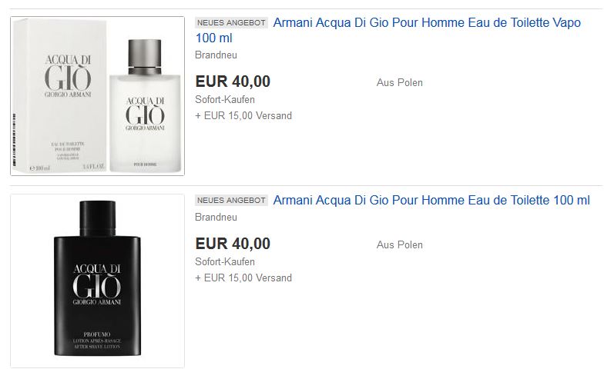The image size is (604, 369).
Task: Click the EUR 40,00 price of the second listing
Action: click(x=233, y=244)
